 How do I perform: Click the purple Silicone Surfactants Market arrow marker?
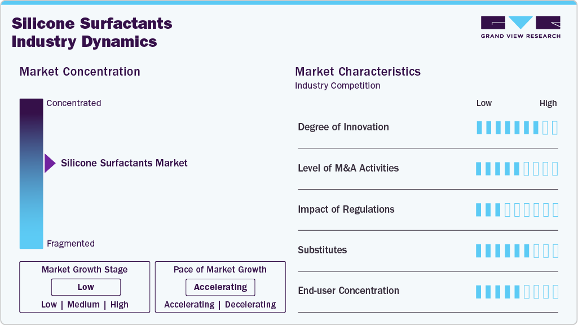pyautogui.click(x=50, y=163)
